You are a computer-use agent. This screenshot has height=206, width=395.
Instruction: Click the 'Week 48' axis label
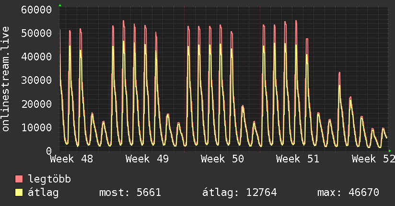click(x=71, y=159)
